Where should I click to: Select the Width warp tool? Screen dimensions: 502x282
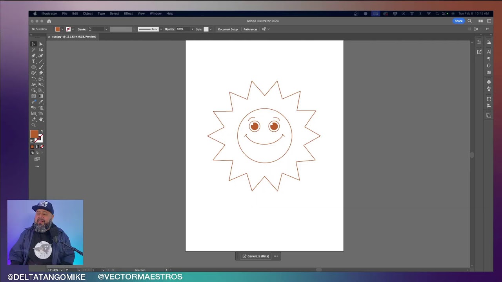click(x=34, y=84)
